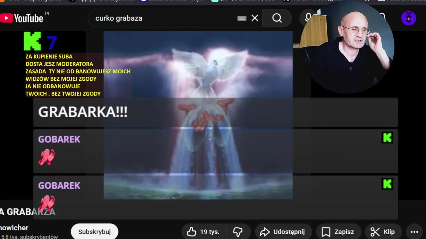Viewport: 426px width, 239px height.
Task: Open the on-screen keyboard icon in search
Action: tap(242, 18)
